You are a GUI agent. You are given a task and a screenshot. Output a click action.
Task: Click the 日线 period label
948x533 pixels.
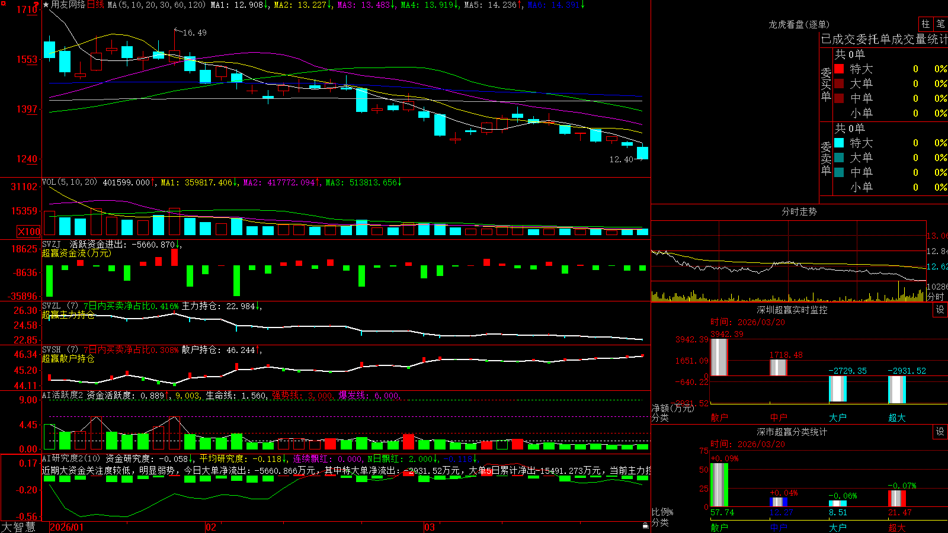[x=95, y=5]
